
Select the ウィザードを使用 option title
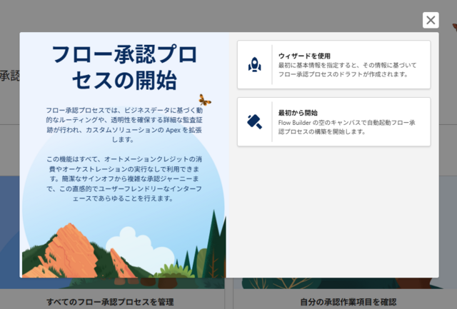[x=304, y=56]
